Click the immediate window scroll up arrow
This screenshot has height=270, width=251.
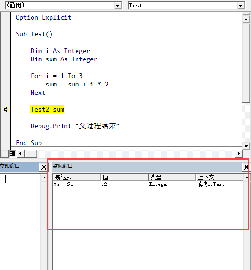[44, 178]
